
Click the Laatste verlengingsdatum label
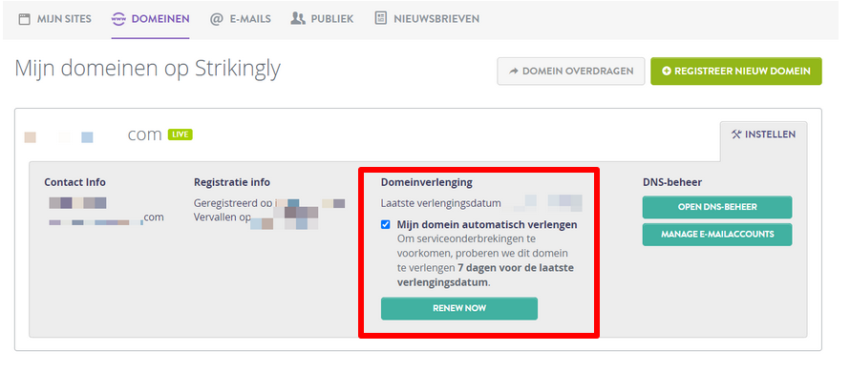pyautogui.click(x=440, y=203)
